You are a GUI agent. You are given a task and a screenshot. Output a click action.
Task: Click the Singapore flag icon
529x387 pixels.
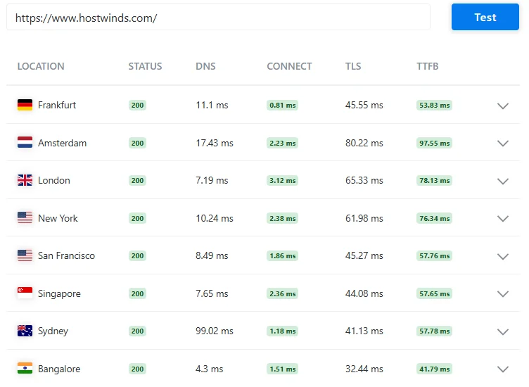click(25, 293)
